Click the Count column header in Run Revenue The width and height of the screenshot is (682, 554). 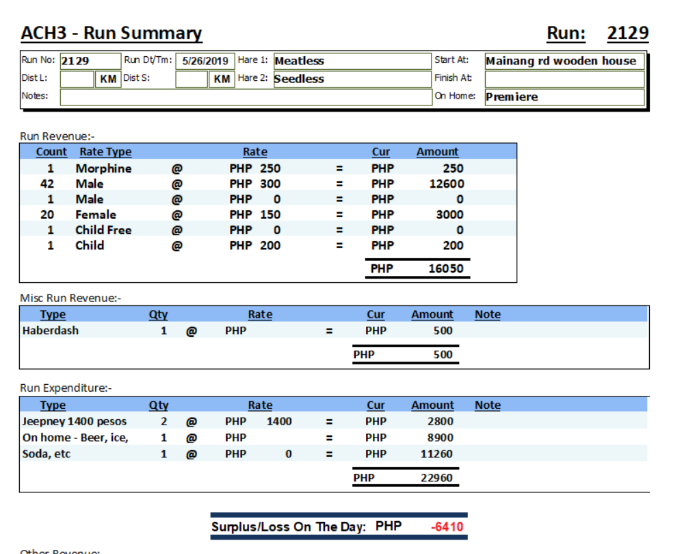(51, 152)
